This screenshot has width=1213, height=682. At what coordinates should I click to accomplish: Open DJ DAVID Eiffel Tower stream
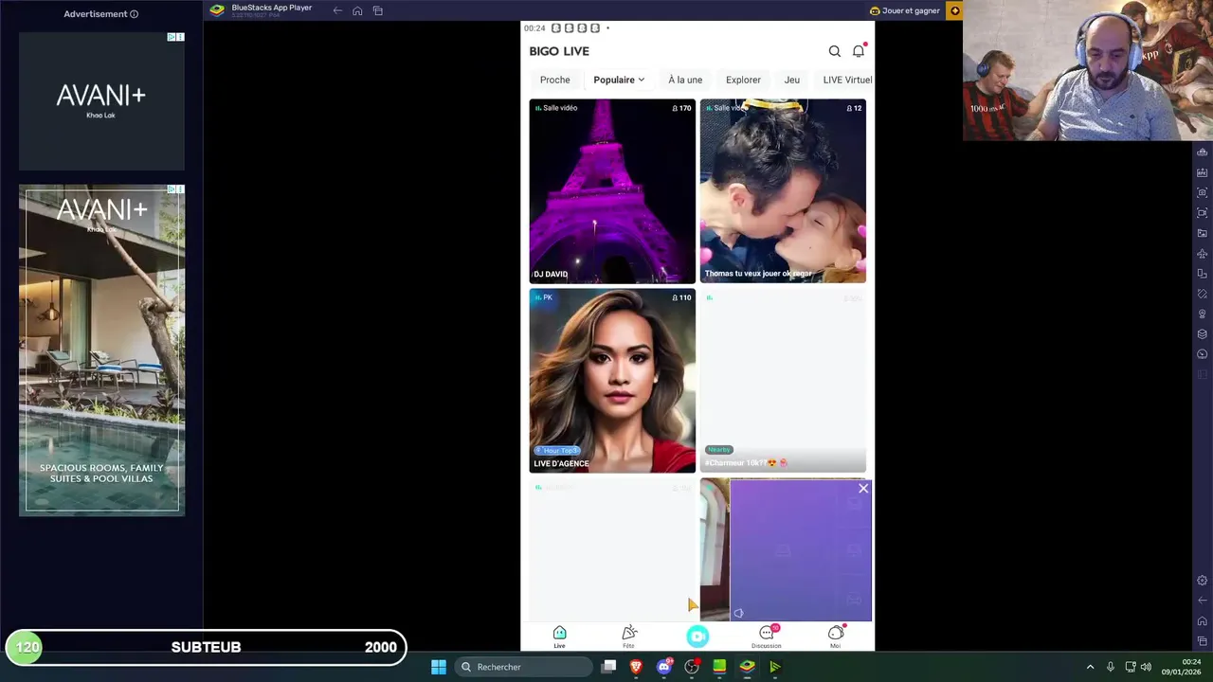[612, 190]
